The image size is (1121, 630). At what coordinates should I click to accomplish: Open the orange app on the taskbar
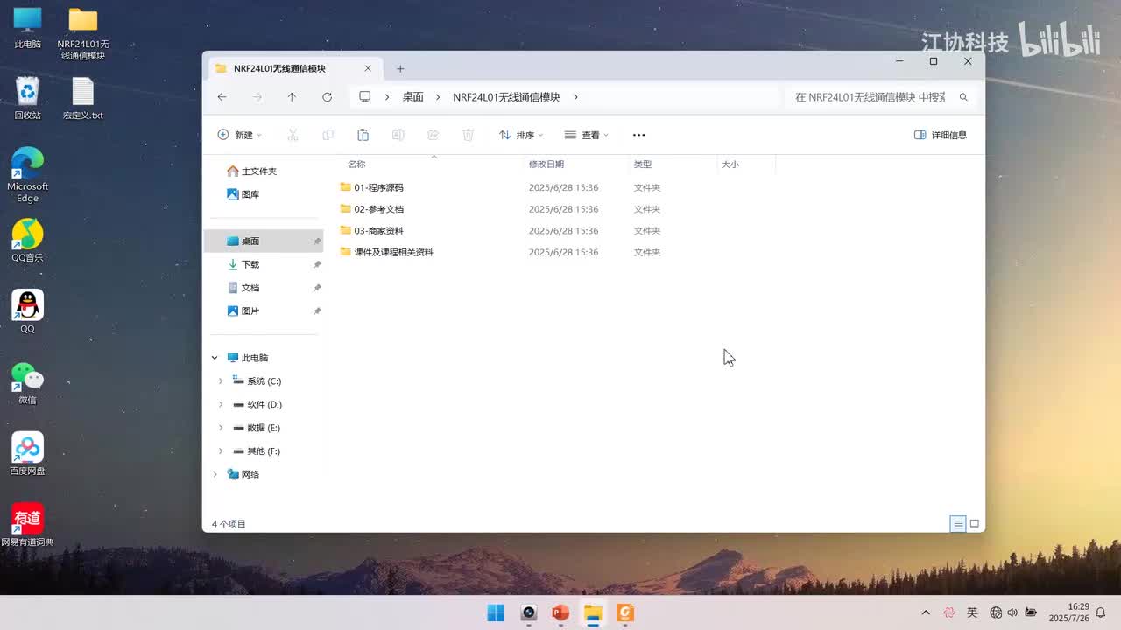point(625,612)
